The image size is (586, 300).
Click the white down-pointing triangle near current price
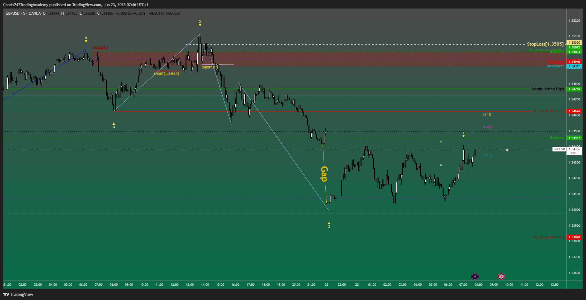coord(507,150)
